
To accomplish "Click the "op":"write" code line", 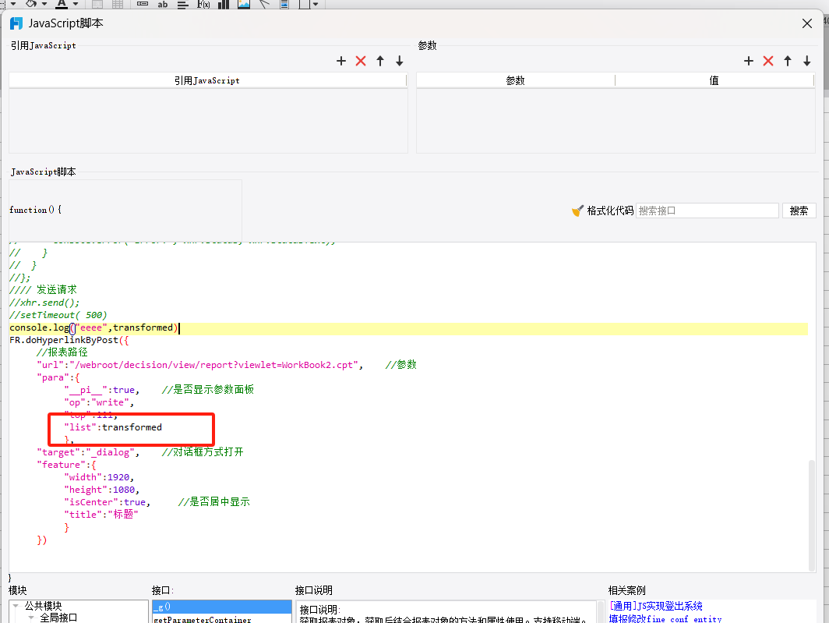I will (x=99, y=403).
